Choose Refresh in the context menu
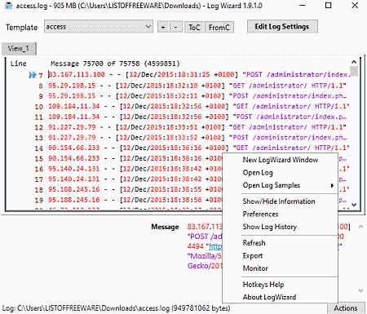This screenshot has width=367, height=314. click(281, 243)
